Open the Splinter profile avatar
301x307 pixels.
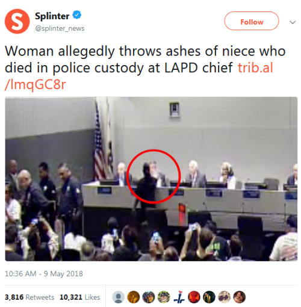click(x=17, y=21)
